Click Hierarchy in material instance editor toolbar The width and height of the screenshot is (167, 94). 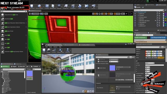coord(68,51)
